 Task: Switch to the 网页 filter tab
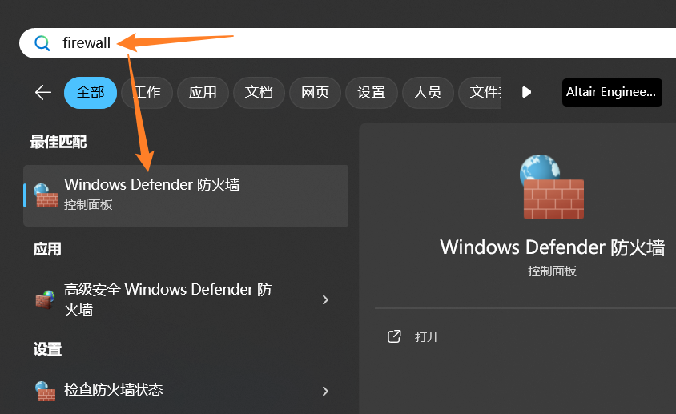coord(315,92)
